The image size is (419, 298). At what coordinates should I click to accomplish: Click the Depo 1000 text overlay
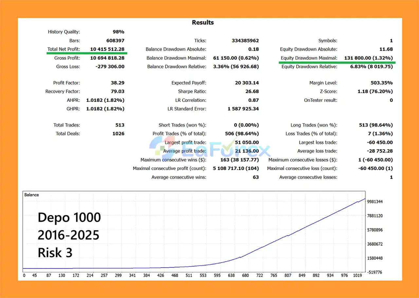click(69, 218)
